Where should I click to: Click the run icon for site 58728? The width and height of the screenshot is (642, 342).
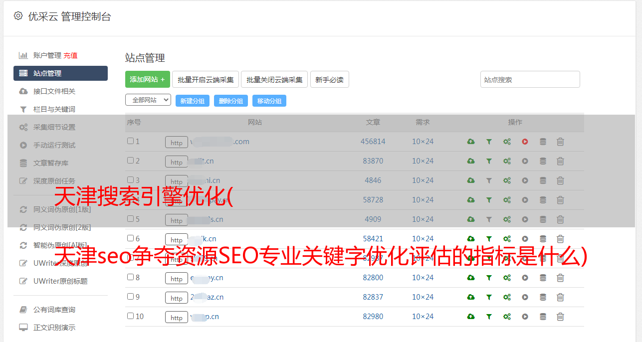point(525,200)
